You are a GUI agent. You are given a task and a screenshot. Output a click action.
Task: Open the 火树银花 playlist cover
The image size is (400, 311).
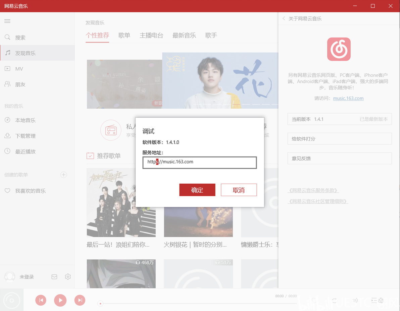point(198,222)
